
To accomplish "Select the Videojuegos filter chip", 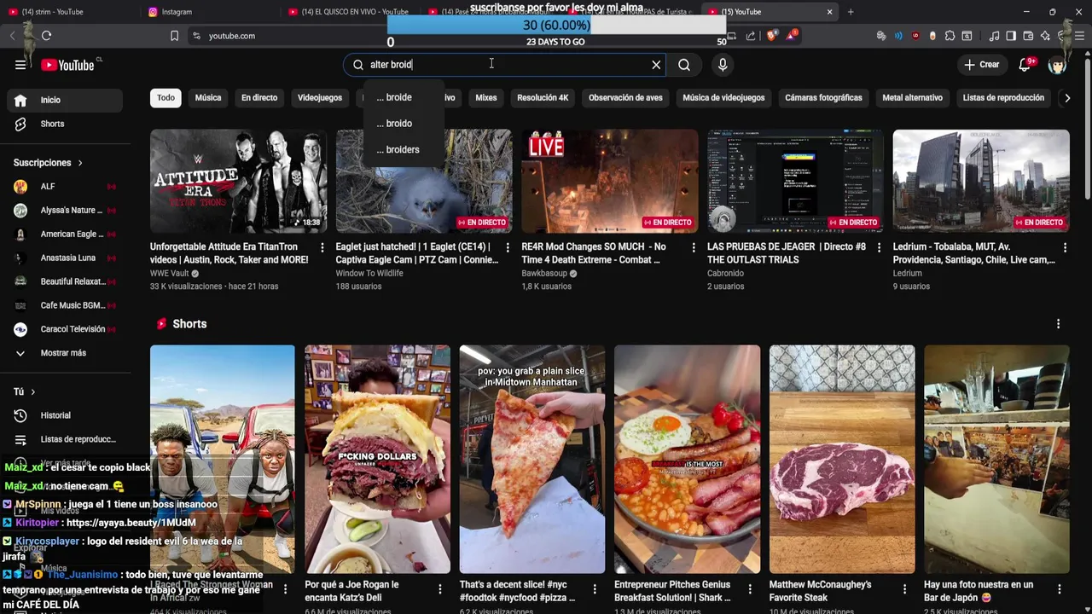I will point(320,98).
